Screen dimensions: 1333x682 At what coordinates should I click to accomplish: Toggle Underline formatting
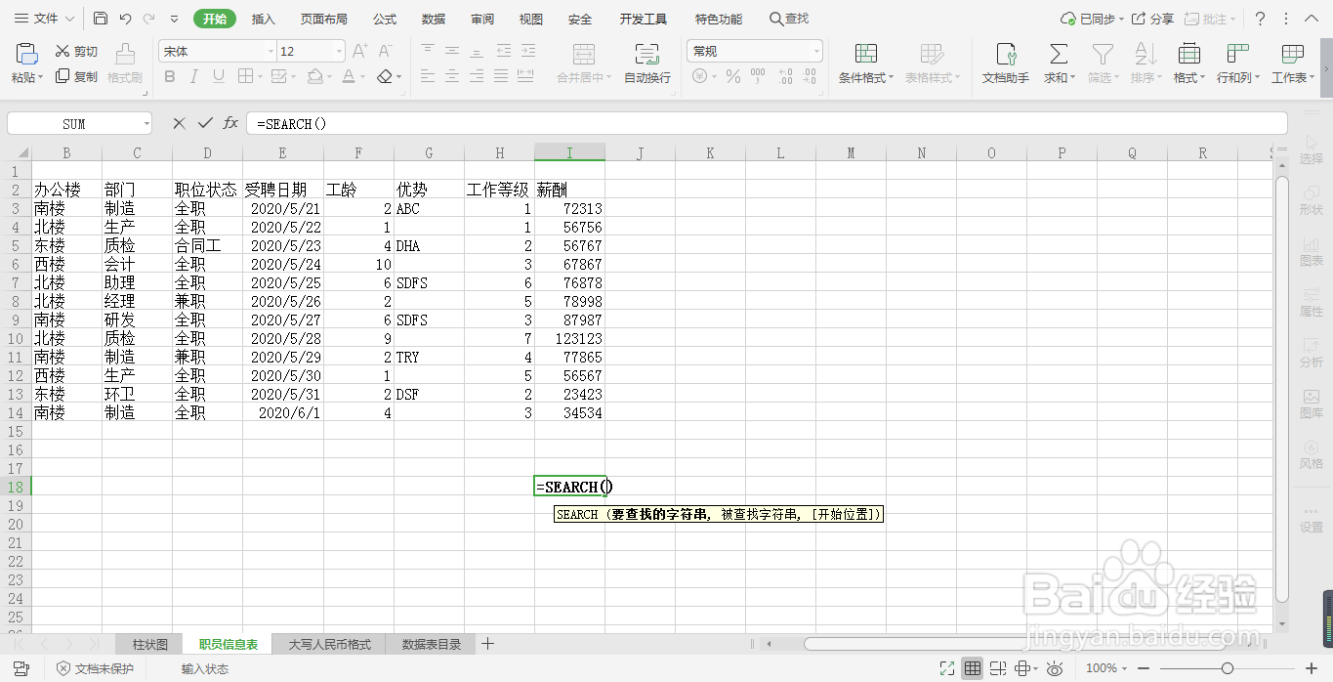click(x=219, y=76)
